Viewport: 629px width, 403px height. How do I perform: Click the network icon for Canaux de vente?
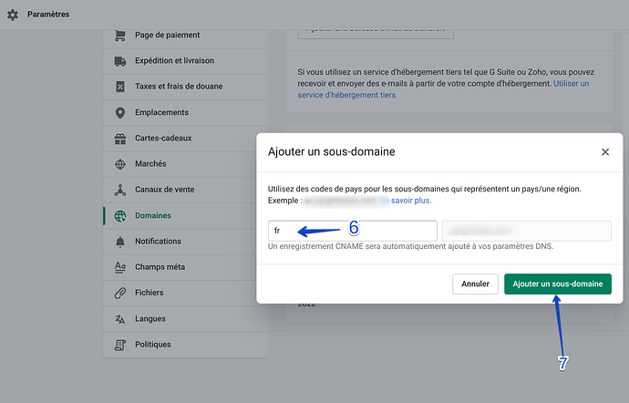(x=120, y=190)
